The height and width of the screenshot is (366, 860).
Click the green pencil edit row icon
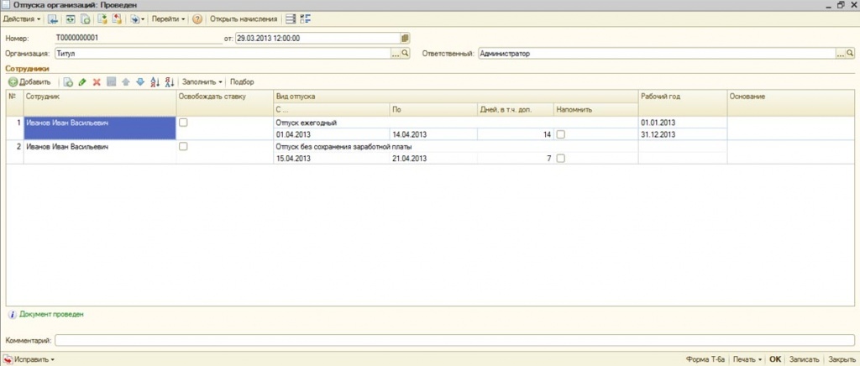(82, 82)
